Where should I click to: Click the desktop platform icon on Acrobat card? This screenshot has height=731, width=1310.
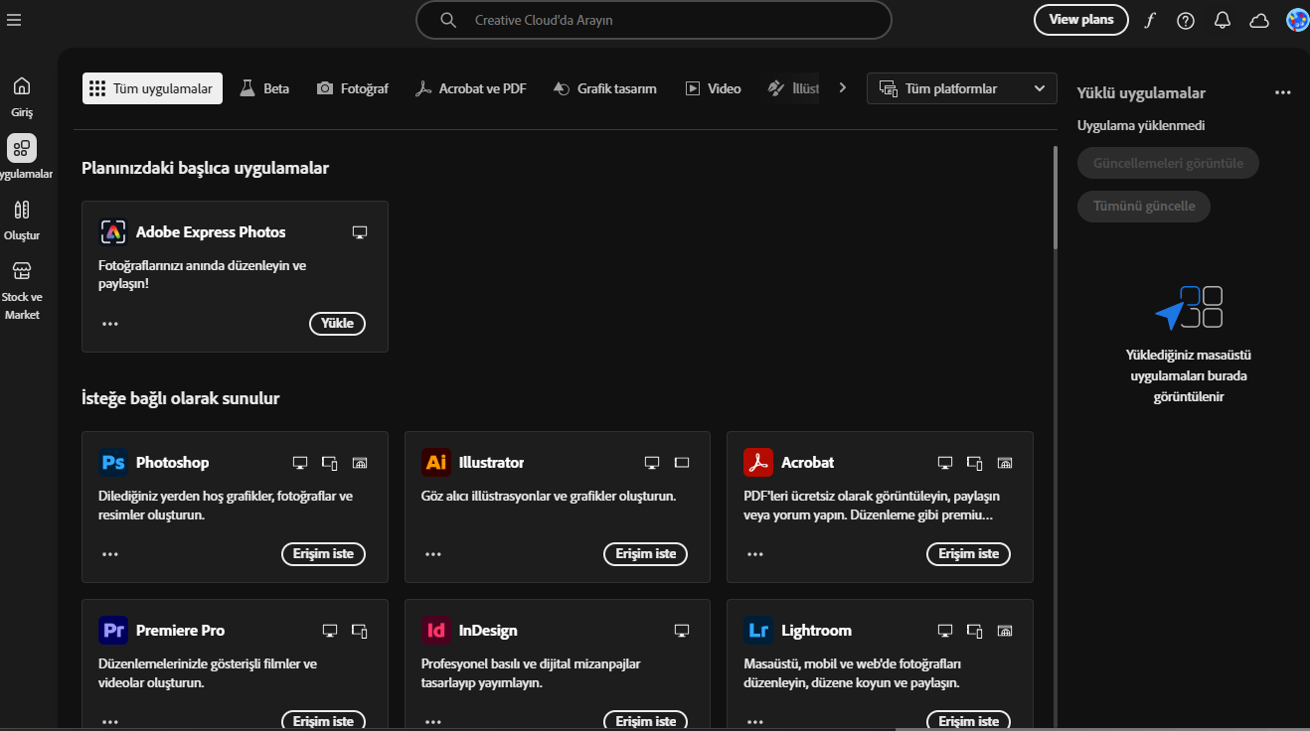click(945, 463)
